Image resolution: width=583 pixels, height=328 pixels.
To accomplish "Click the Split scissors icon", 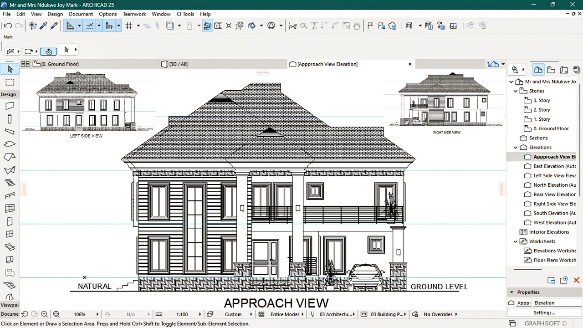I will click(x=292, y=26).
